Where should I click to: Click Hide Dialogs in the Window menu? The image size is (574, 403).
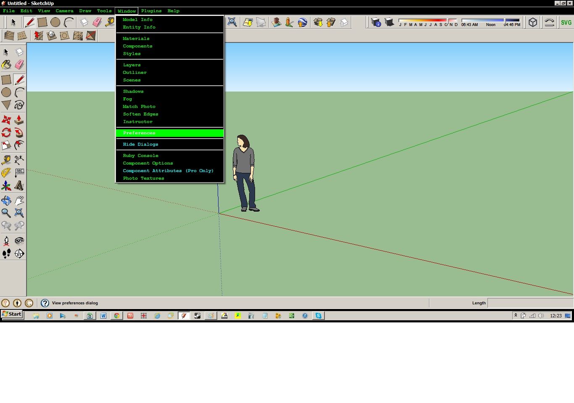(170, 144)
